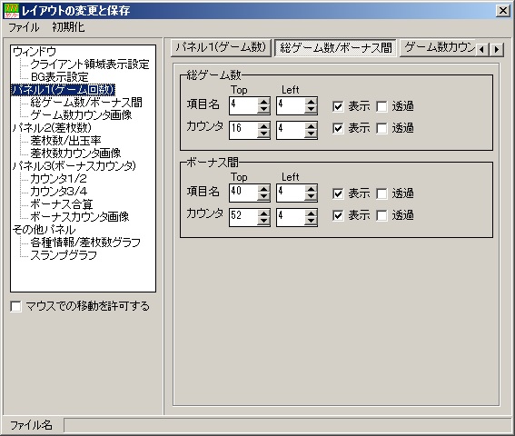Select パネル3(ボーナスカウンタ) tree node
The image size is (515, 436).
coord(74,166)
